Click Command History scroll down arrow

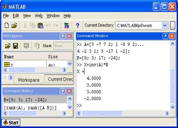pos(70,107)
